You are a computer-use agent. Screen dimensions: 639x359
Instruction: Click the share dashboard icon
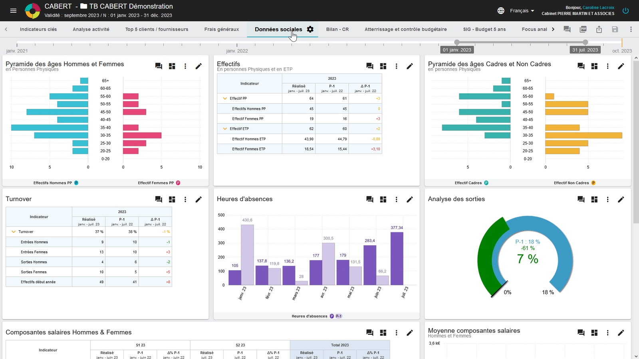pyautogui.click(x=599, y=29)
